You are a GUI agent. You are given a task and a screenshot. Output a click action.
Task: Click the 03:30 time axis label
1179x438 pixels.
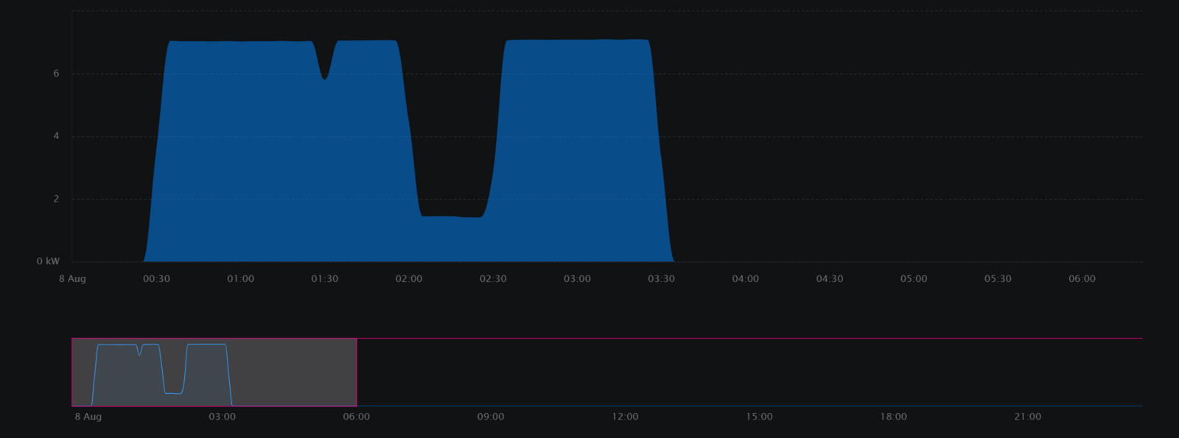click(x=661, y=279)
